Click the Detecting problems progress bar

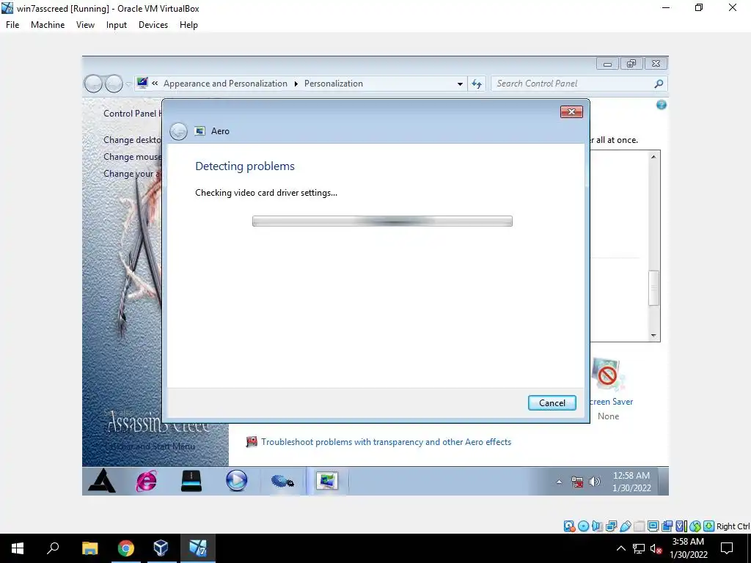[x=382, y=221]
